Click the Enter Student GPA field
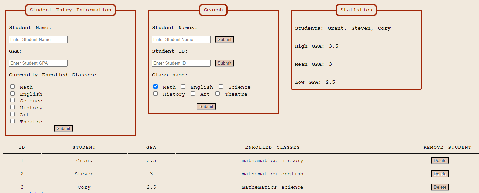479x193 pixels. pos(38,63)
